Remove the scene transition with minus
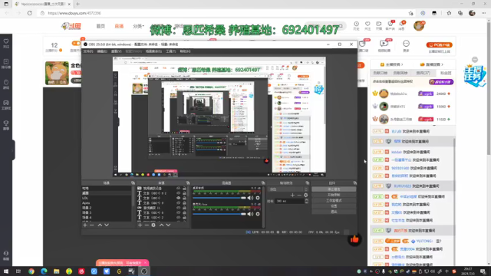 299,195
